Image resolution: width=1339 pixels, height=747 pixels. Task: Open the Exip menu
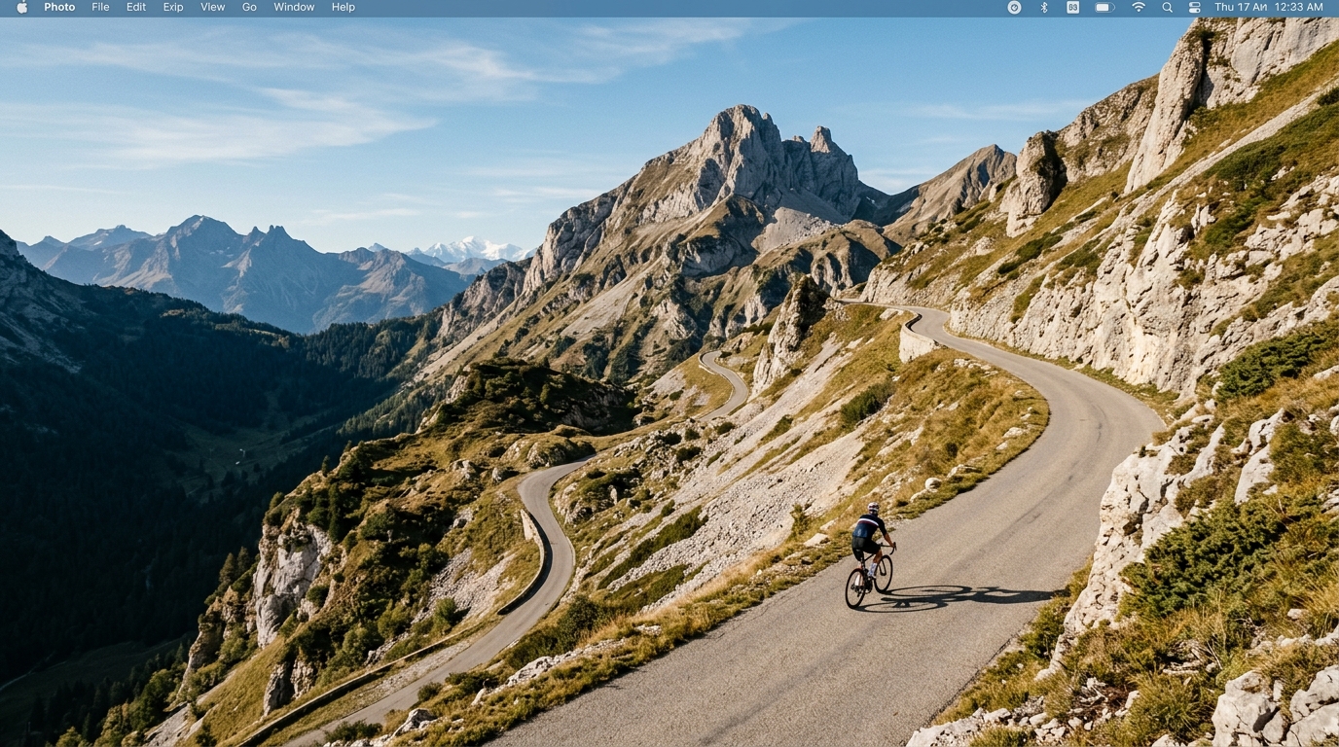click(173, 7)
